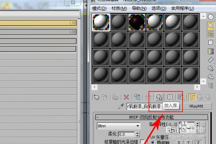216x144 pixels.
Task: Click the Select by Material icon
Action: 211,77
